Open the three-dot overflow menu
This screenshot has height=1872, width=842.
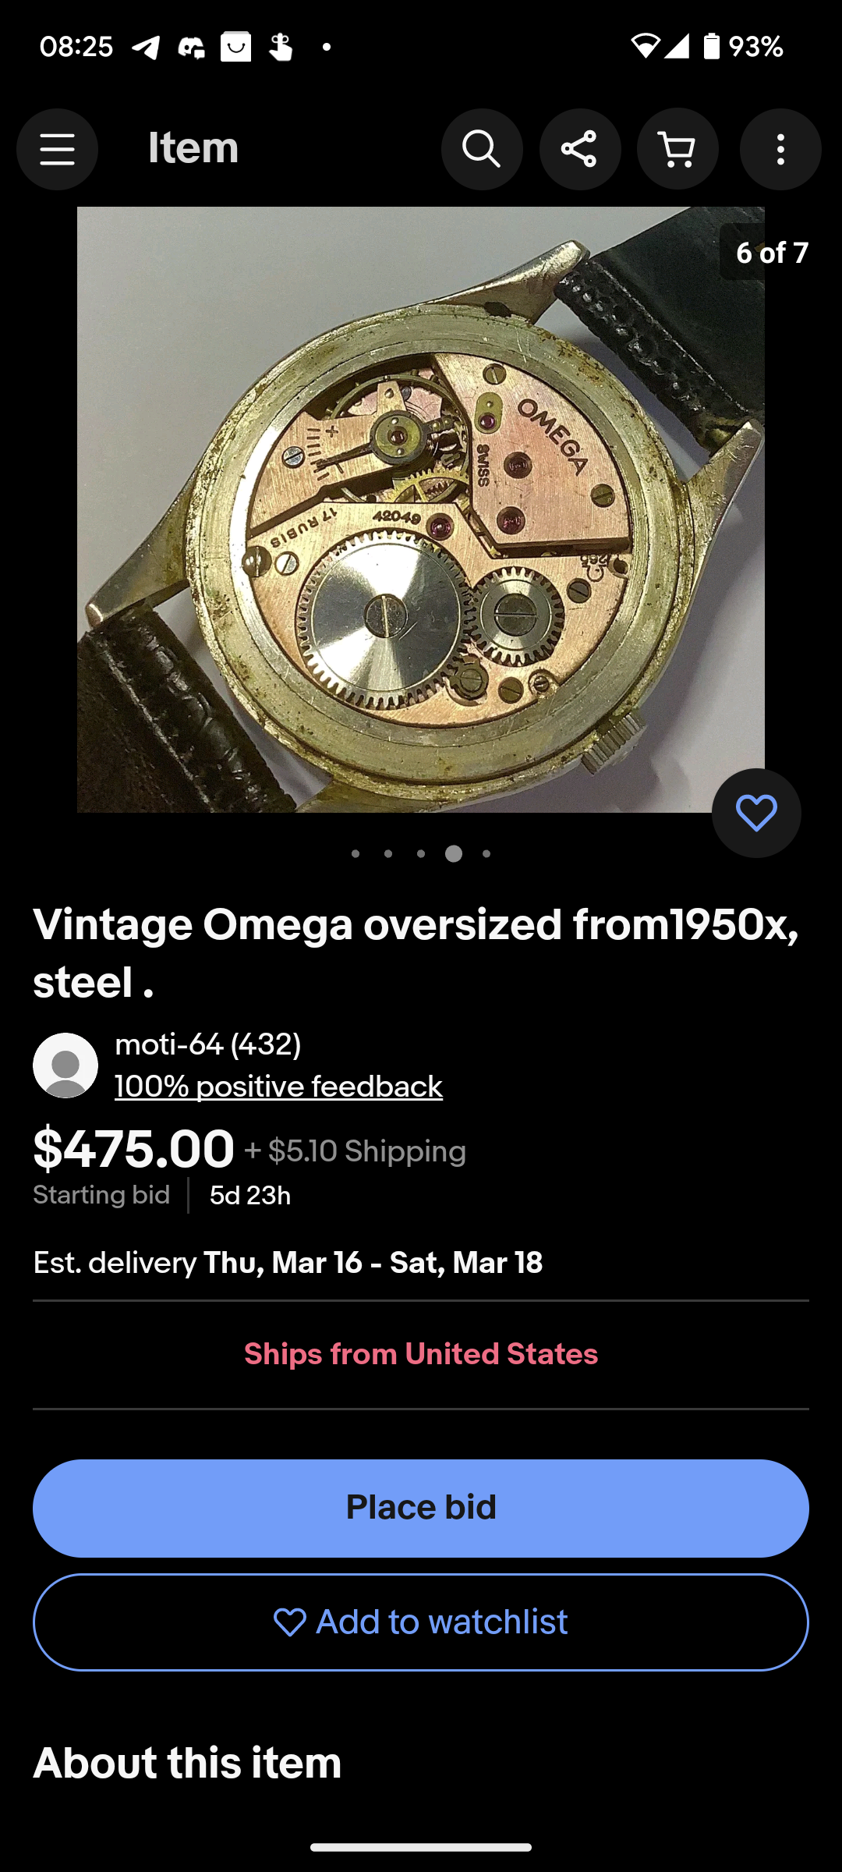(x=780, y=149)
